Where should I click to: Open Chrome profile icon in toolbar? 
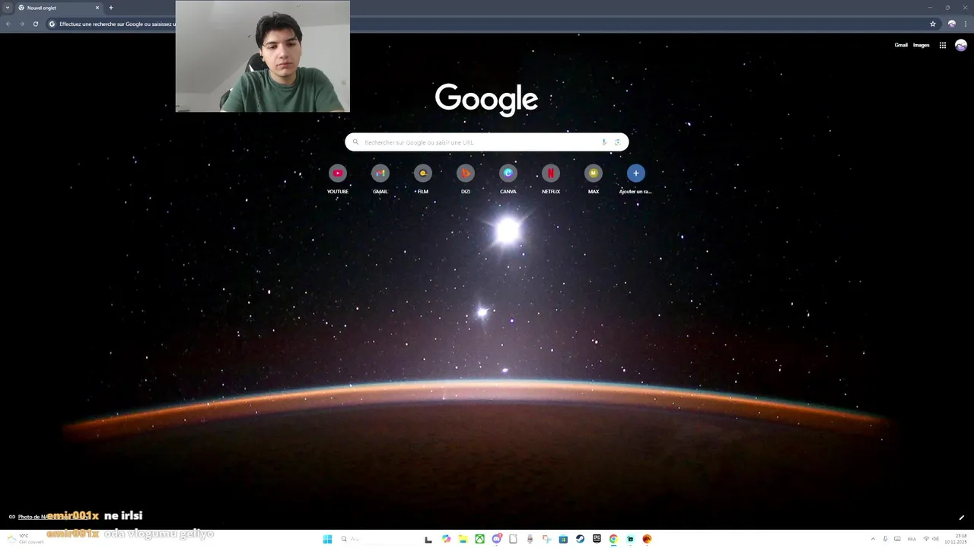click(951, 24)
